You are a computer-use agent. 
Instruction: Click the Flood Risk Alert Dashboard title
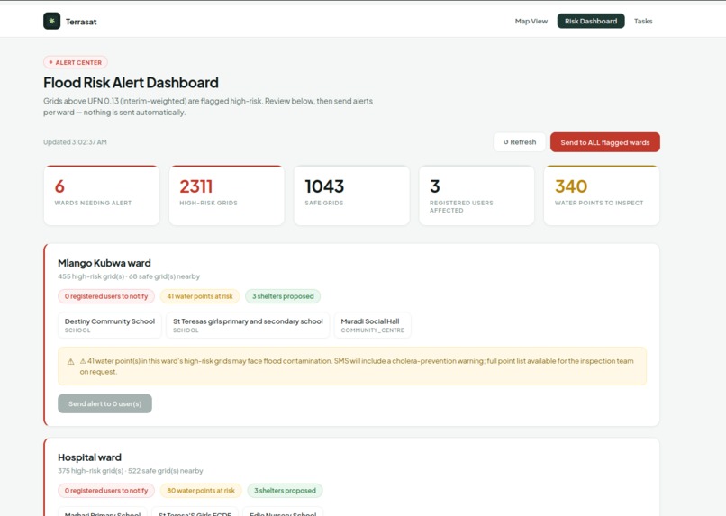coord(131,82)
